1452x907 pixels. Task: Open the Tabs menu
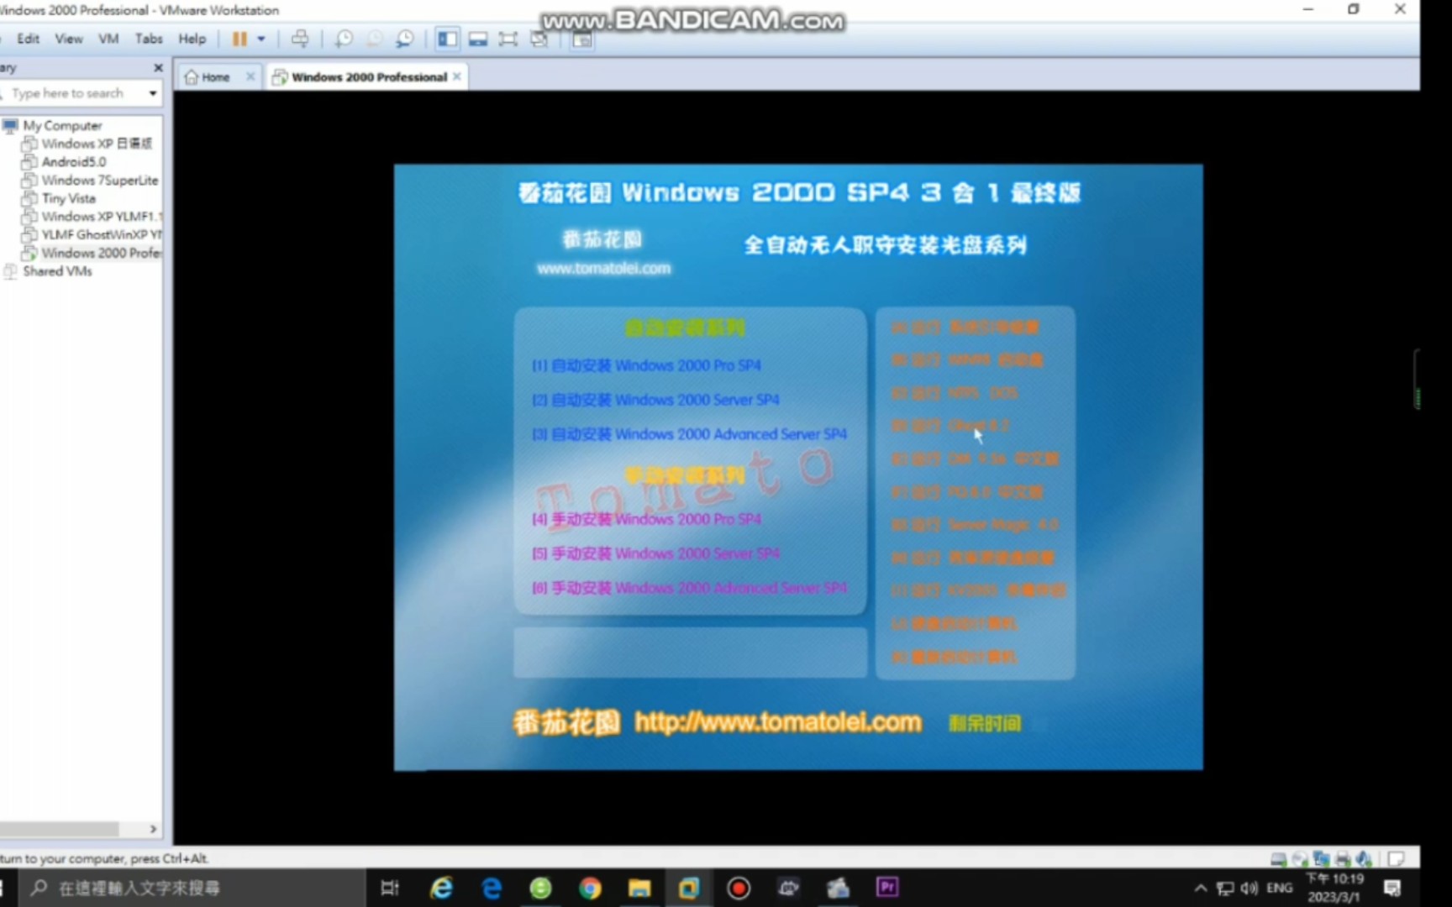(149, 39)
